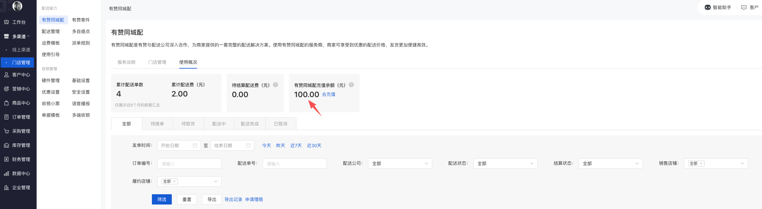Open 营销中心 target icon in sidebar
Image resolution: width=762 pixels, height=209 pixels.
[x=6, y=89]
